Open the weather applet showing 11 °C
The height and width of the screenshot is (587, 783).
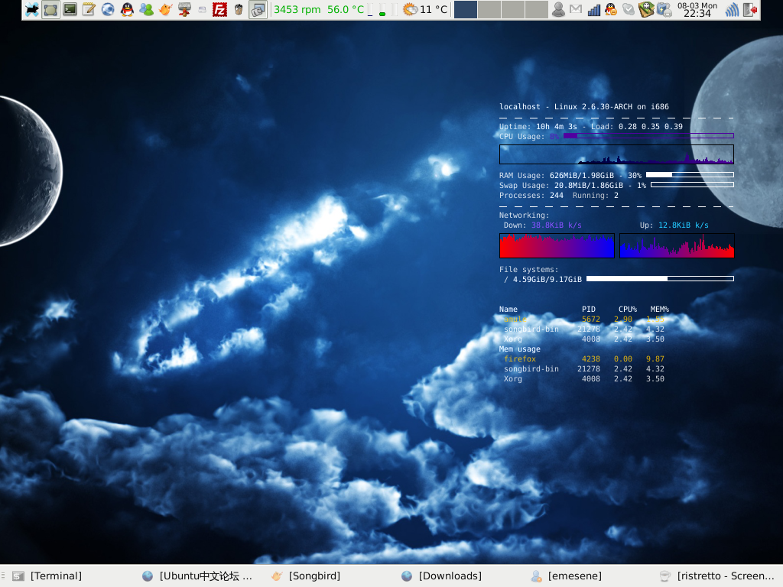[425, 9]
